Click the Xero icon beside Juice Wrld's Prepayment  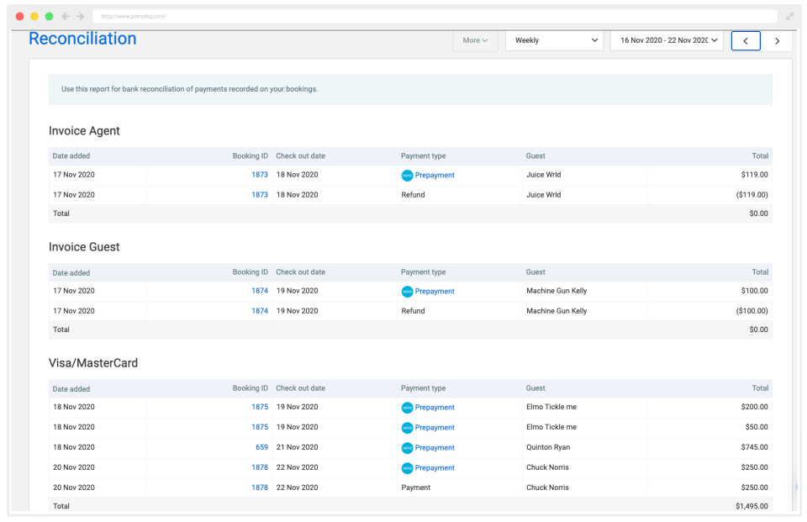coord(407,176)
